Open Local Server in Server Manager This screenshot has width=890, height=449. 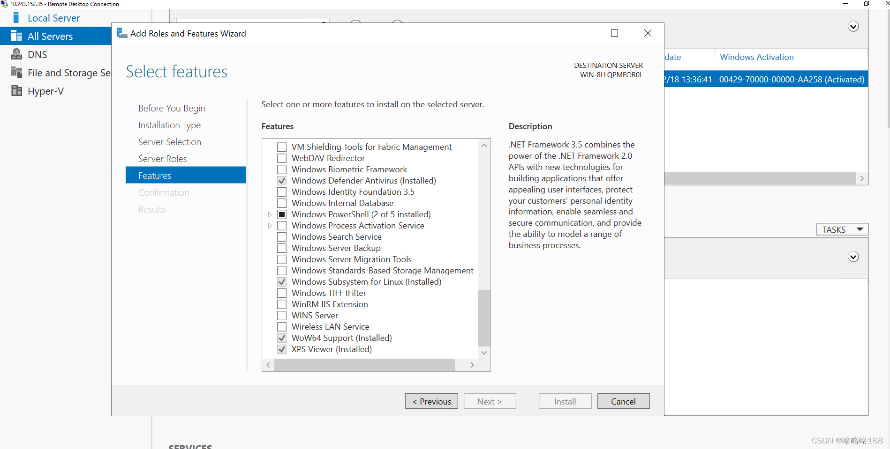tap(54, 18)
